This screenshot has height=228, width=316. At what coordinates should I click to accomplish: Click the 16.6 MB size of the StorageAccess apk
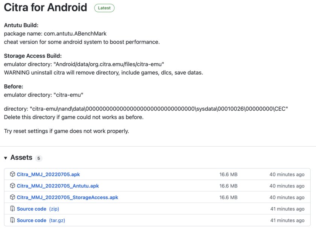click(x=228, y=197)
